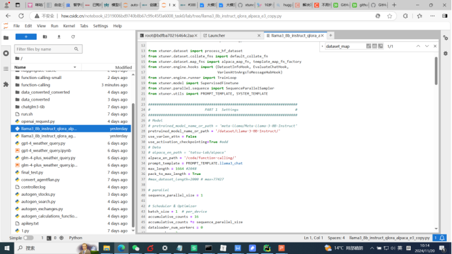Screen dimensions: 452x254
Task: Open the Settings menu
Action: 101,26
